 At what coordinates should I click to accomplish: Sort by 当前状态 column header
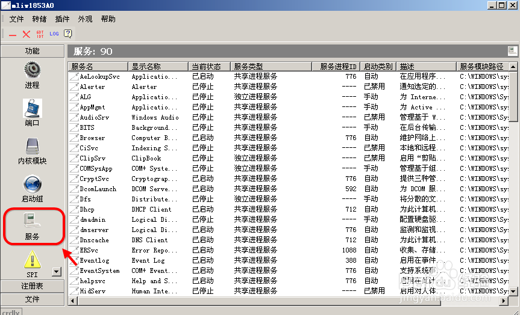click(x=209, y=67)
